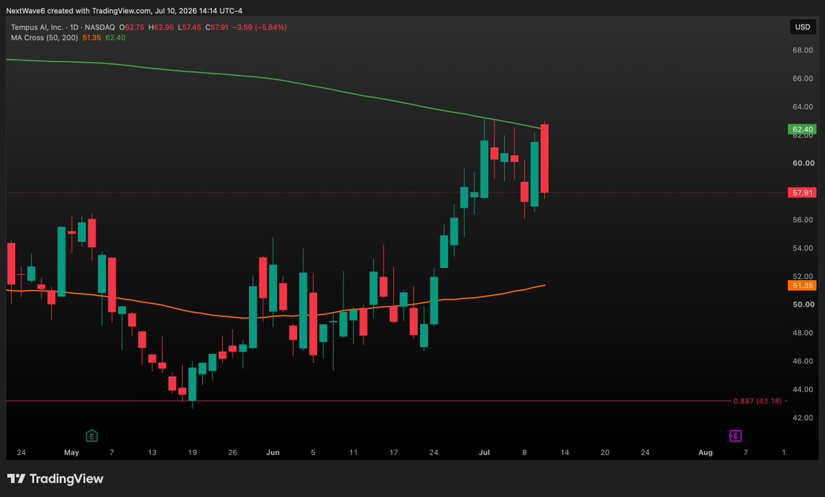Click the 17 date label on time axis
The image size is (825, 497).
(x=393, y=453)
